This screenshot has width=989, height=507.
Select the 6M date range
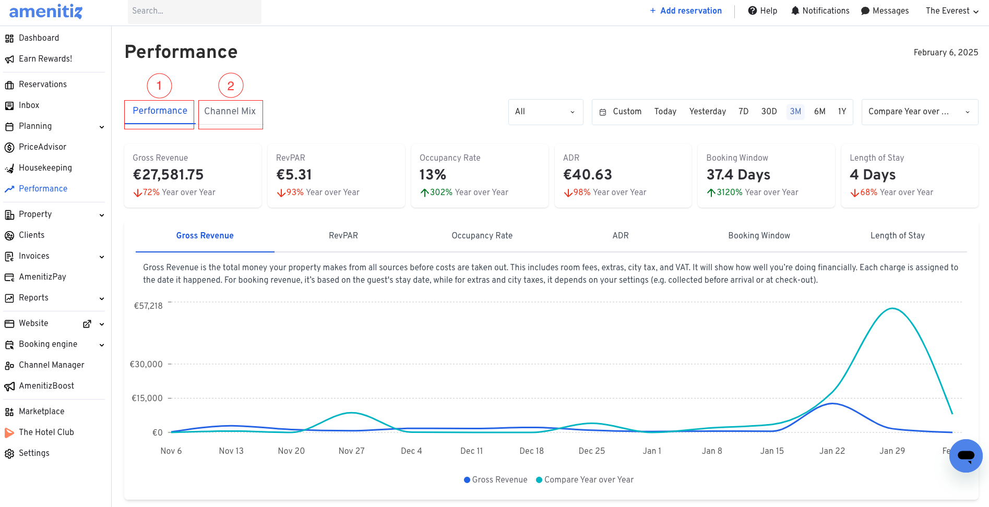(820, 112)
